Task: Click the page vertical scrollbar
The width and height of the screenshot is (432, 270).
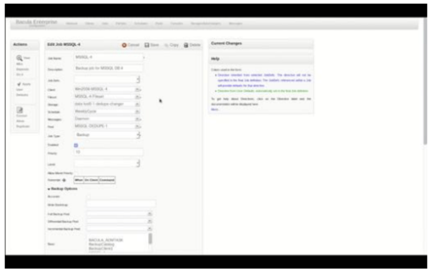Action: point(425,81)
